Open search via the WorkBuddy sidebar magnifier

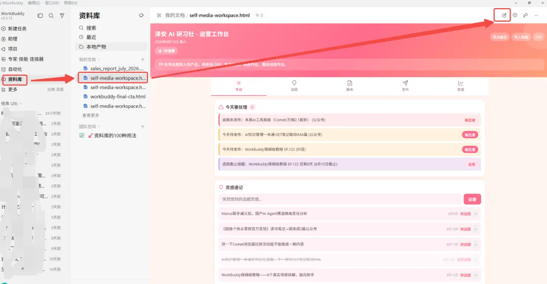[x=51, y=15]
